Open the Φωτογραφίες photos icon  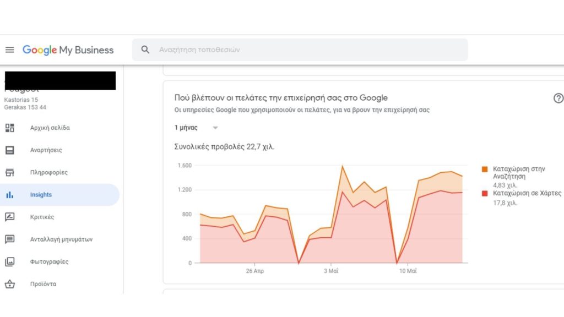click(9, 261)
